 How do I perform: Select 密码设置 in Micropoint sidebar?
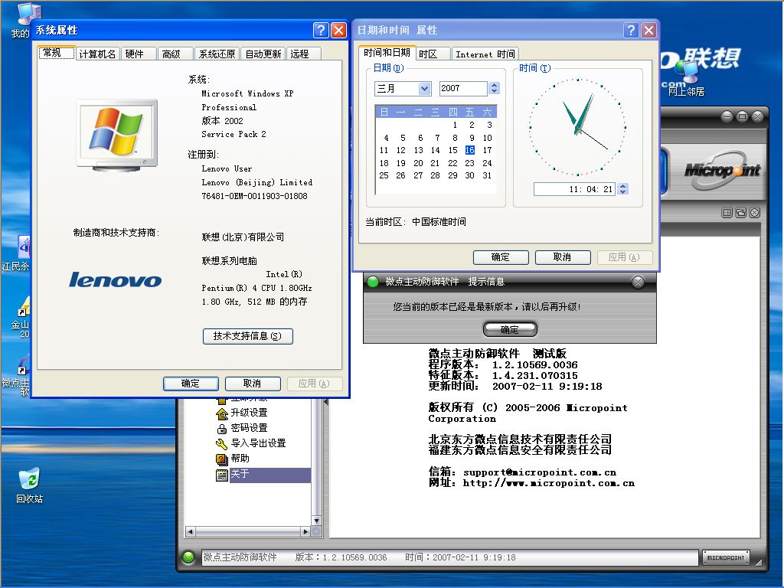pyautogui.click(x=249, y=428)
